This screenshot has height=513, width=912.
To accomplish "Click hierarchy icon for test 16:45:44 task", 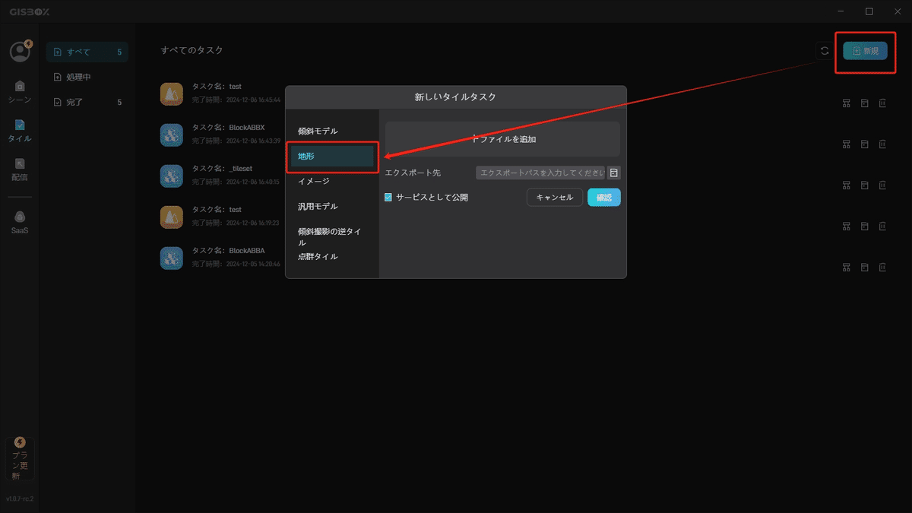I will 846,103.
